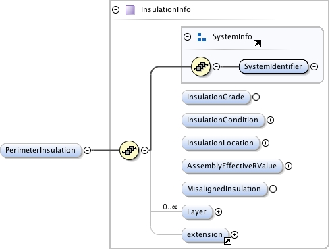Collapse the main sequence next to PerimeterInsulation
Viewport: 330px width, 250px height.
145,150
